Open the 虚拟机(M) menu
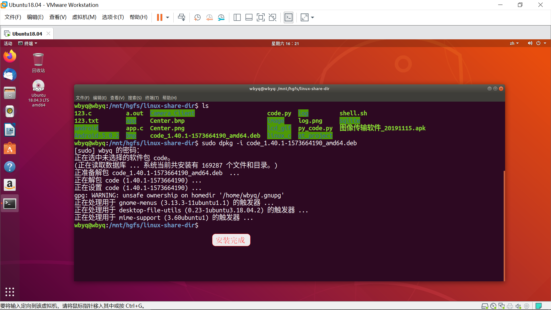The height and width of the screenshot is (310, 551). pyautogui.click(x=84, y=17)
